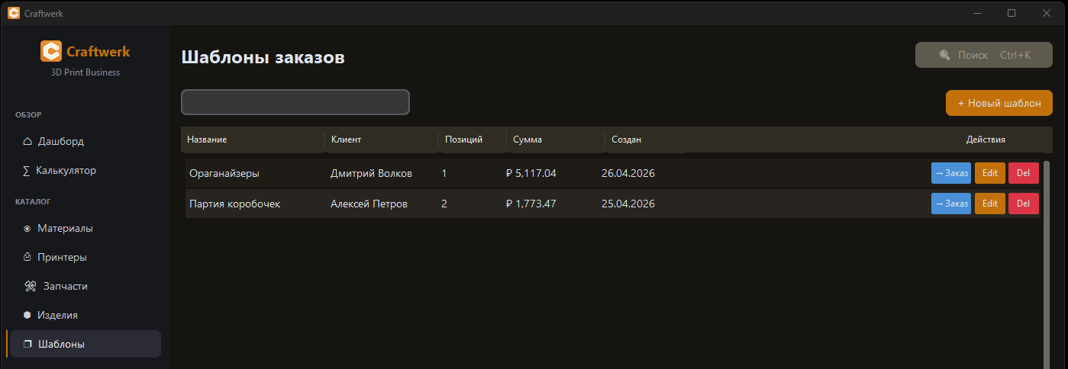The height and width of the screenshot is (369, 1068).
Task: Click the Создан column header
Action: (626, 140)
